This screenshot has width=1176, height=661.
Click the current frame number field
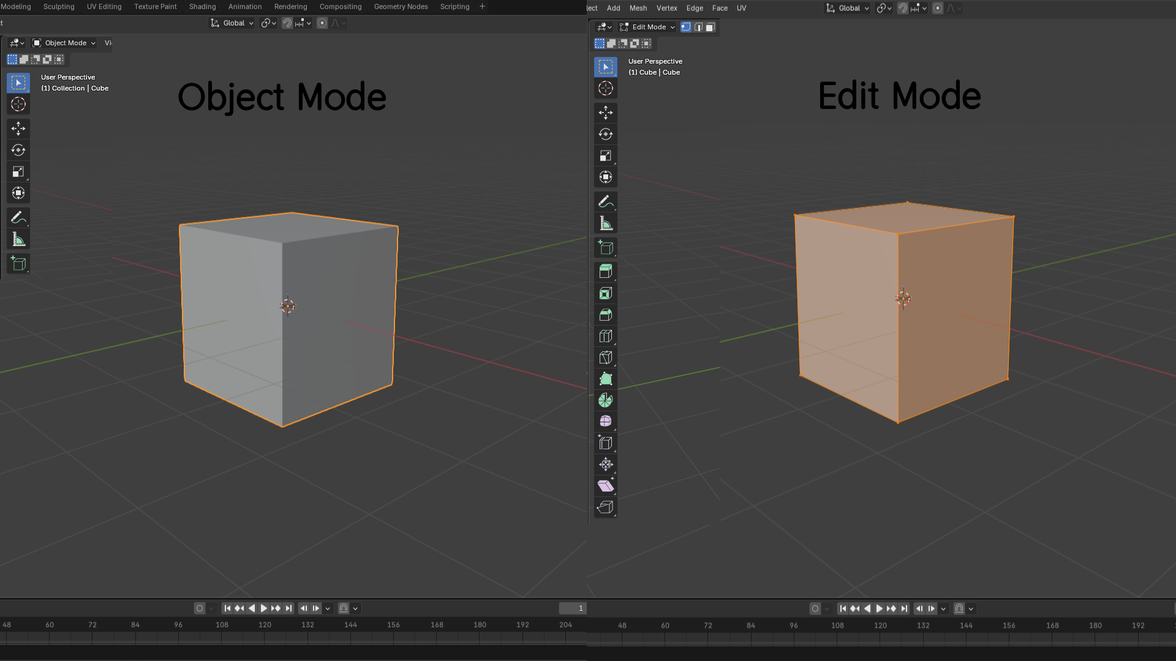572,608
